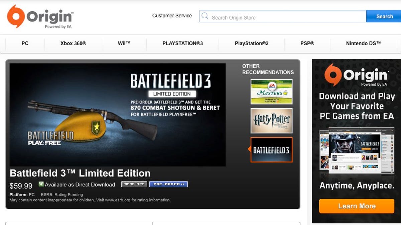
Task: Open the Harry Potter Deathly Hallows recommendation
Action: point(271,121)
